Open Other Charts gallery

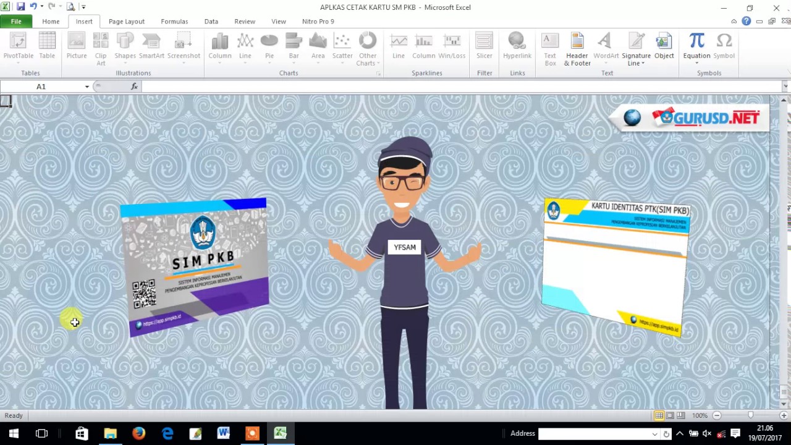[x=368, y=49]
